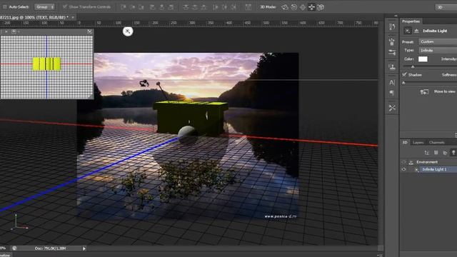Click the light color swatch
Viewport: 457px width, 257px height.
click(423, 59)
